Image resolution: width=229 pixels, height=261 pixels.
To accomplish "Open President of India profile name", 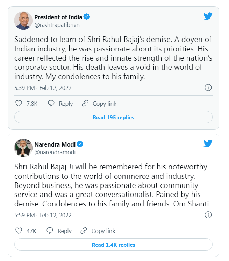I will click(58, 17).
